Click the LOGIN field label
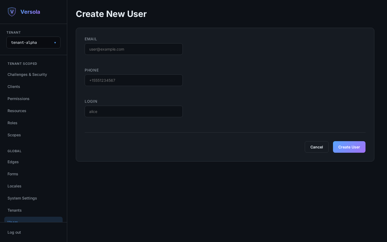Image resolution: width=387 pixels, height=242 pixels. (x=91, y=101)
